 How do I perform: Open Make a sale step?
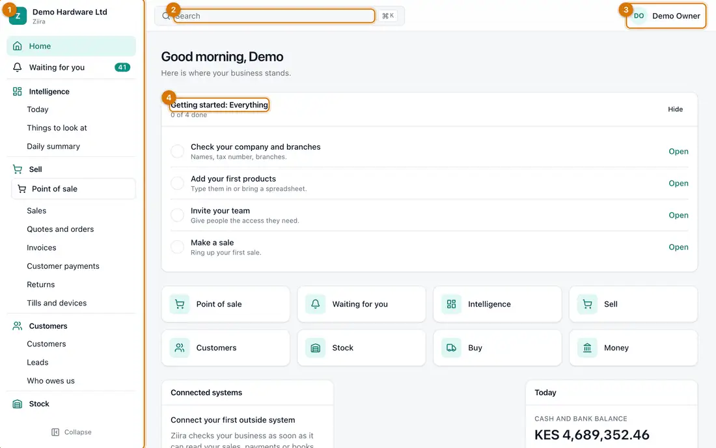click(x=678, y=247)
